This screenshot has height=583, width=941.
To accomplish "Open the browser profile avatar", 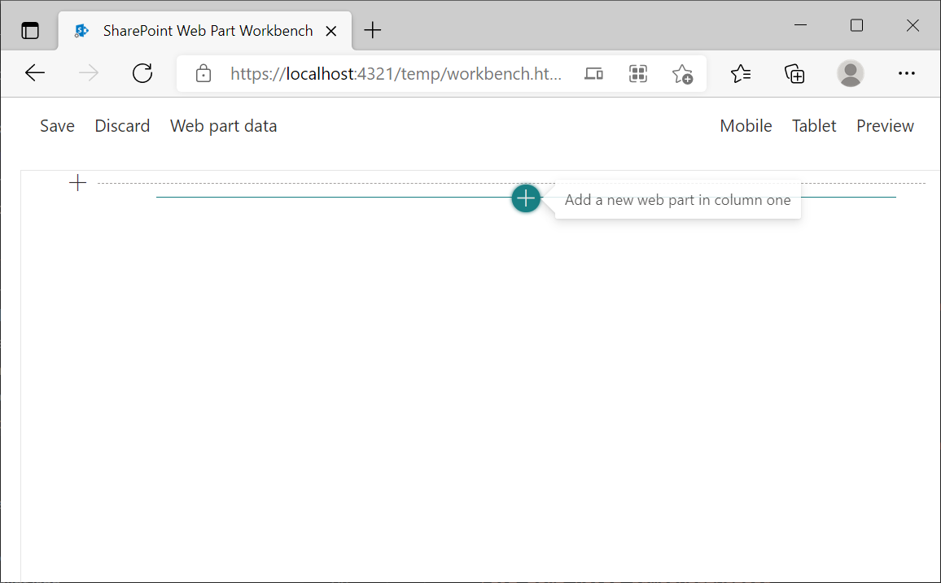I will pos(851,73).
